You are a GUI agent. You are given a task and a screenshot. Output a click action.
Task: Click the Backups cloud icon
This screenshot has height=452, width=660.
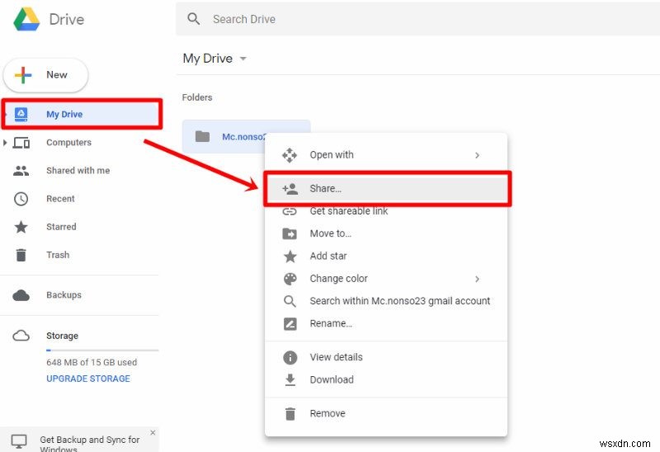coord(21,295)
